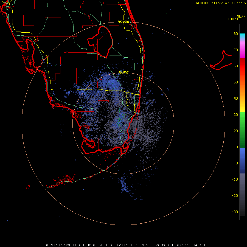Click the NEXR label above color scale
Viewport: 247px width, 247px height.
[241, 16]
